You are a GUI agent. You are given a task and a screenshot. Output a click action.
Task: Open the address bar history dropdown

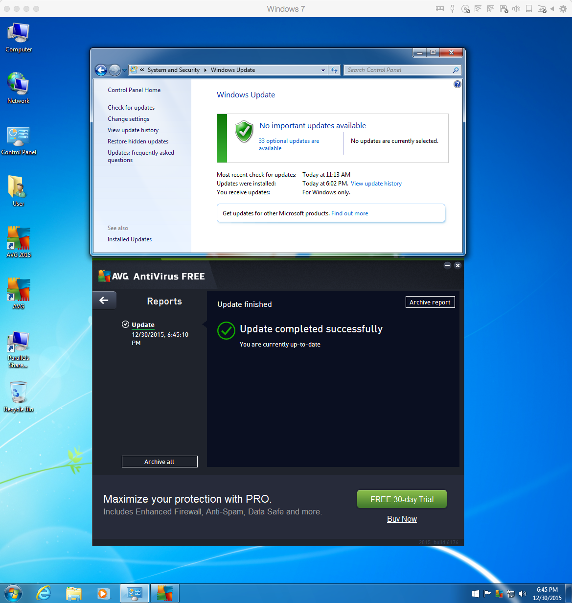[x=323, y=70]
